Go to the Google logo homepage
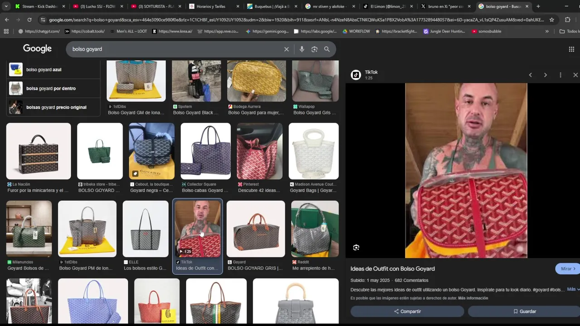The height and width of the screenshot is (326, 580). [x=37, y=49]
